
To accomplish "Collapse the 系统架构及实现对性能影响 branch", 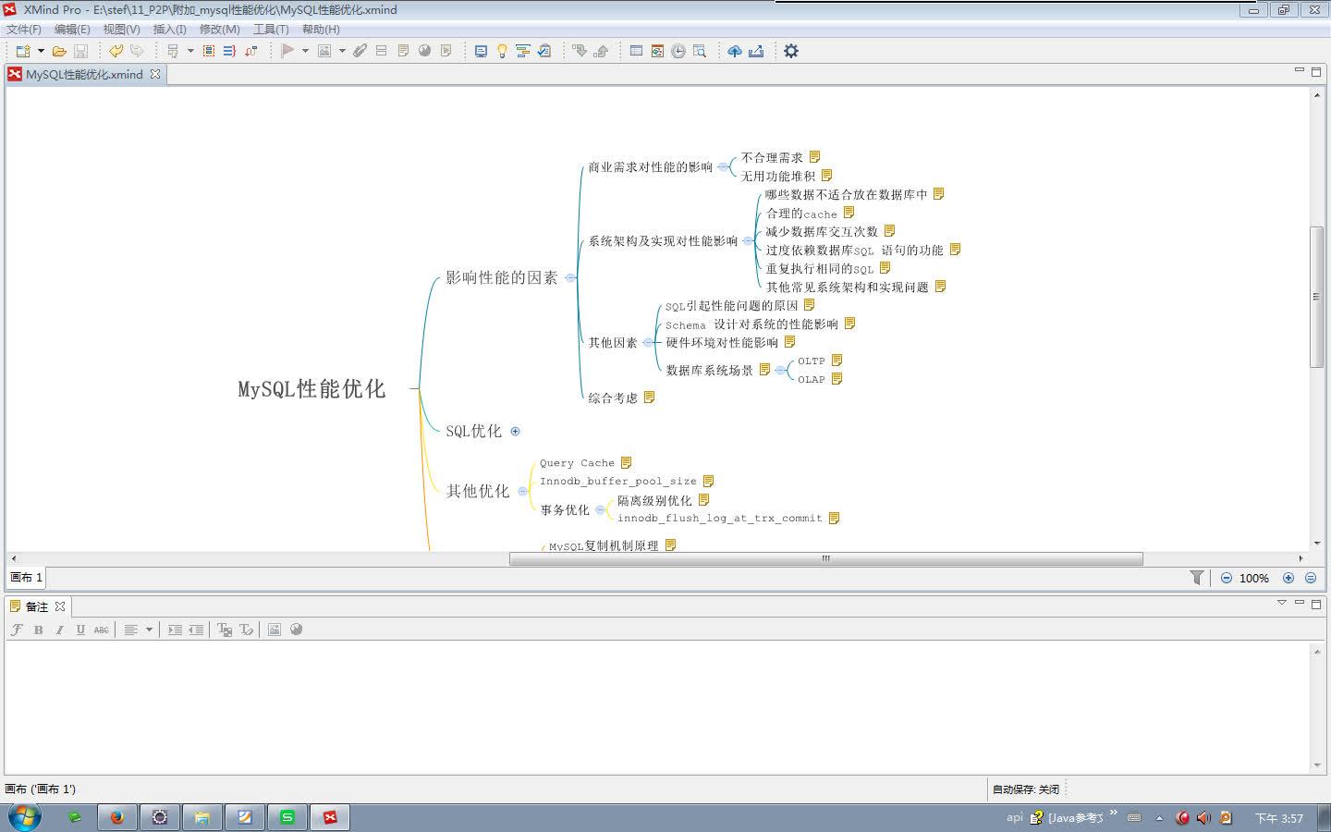I will pyautogui.click(x=748, y=241).
